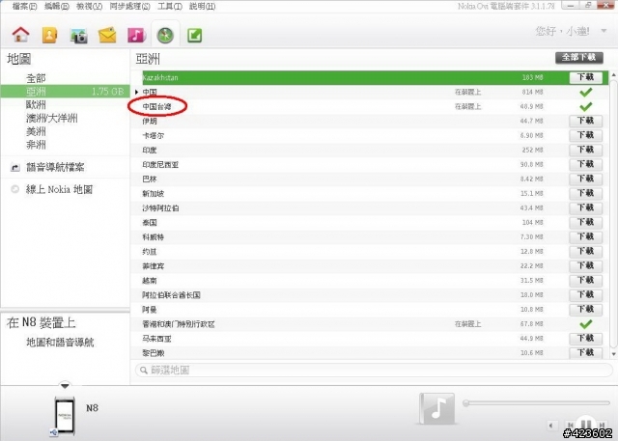Download the 印度 map
Screen dimensions: 618x441
586,150
